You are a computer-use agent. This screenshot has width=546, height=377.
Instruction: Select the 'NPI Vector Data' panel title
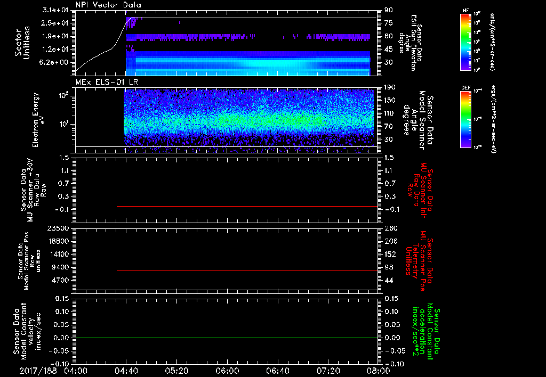108,5
